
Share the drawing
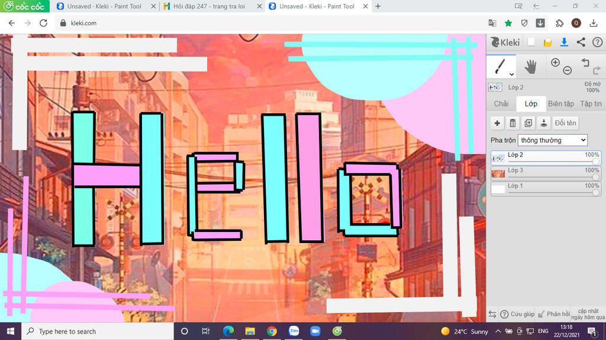coord(581,42)
